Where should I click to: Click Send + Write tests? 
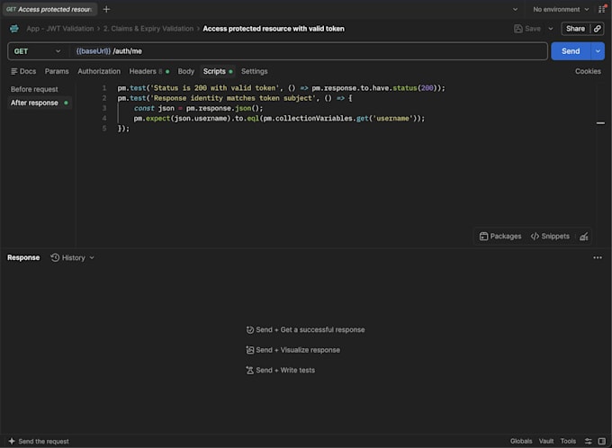(x=280, y=371)
